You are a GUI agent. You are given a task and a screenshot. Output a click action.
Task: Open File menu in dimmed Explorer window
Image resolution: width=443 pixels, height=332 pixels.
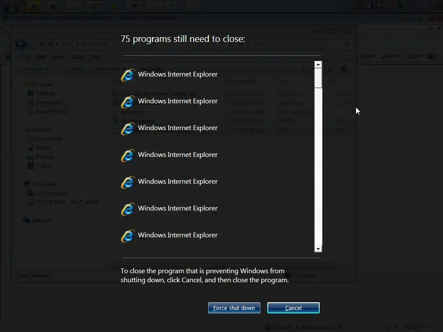(x=26, y=57)
